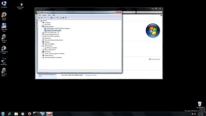The height and width of the screenshot is (116, 206).
Task: Click Change settings link in System window
Action: click(x=155, y=59)
